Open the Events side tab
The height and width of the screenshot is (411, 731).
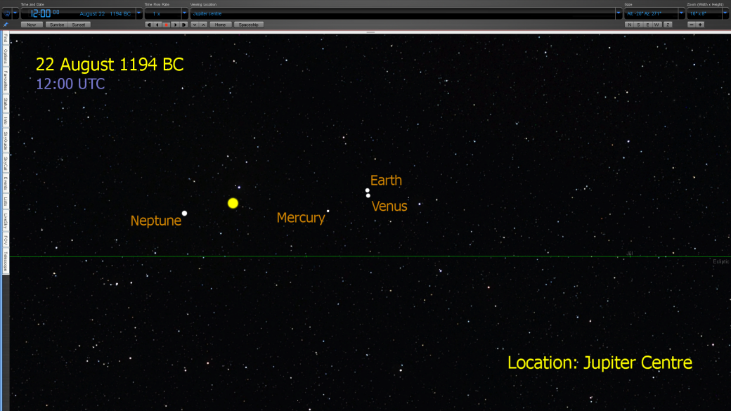tap(6, 183)
